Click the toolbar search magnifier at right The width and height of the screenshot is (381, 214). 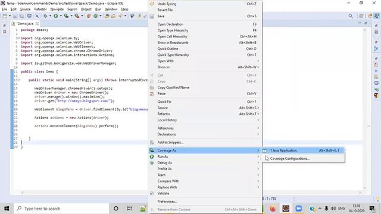tap(351, 16)
